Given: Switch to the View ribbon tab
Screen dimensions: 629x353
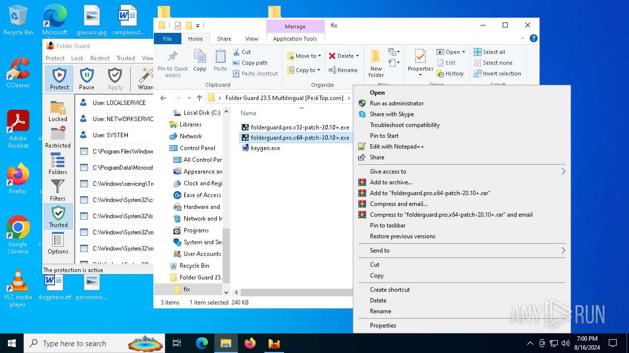Looking at the screenshot, I should 252,39.
